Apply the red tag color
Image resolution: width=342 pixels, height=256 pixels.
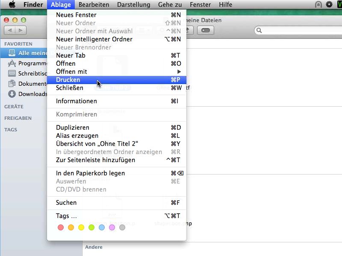(61, 228)
